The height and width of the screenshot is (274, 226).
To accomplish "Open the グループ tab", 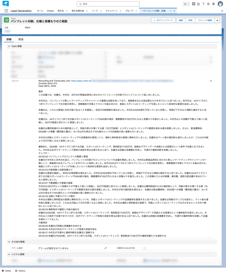I will pyautogui.click(x=129, y=11).
